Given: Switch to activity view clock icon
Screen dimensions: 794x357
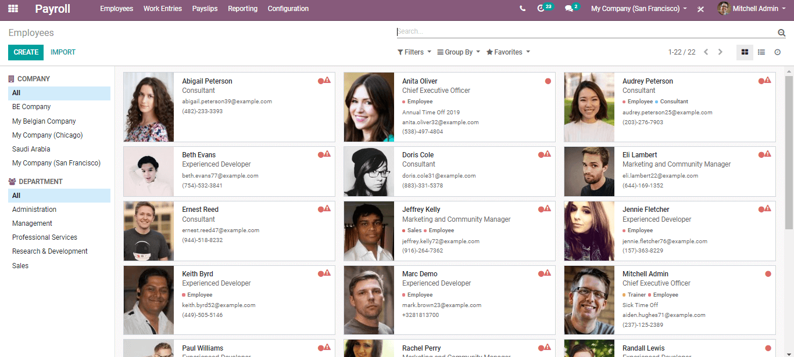Looking at the screenshot, I should (777, 52).
